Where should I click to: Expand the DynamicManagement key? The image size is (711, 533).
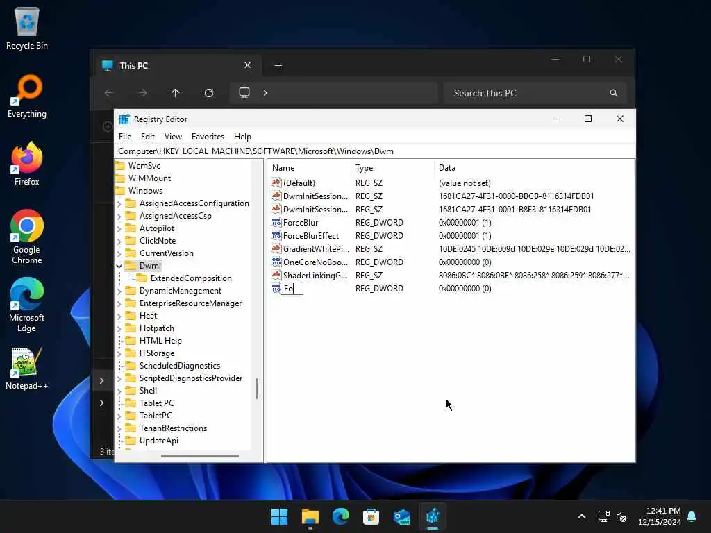pos(119,291)
